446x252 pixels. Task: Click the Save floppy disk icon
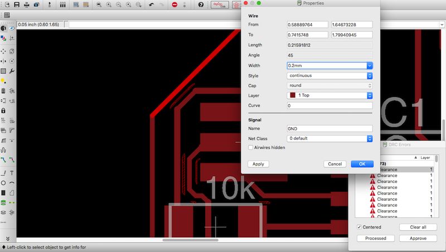pyautogui.click(x=17, y=4)
